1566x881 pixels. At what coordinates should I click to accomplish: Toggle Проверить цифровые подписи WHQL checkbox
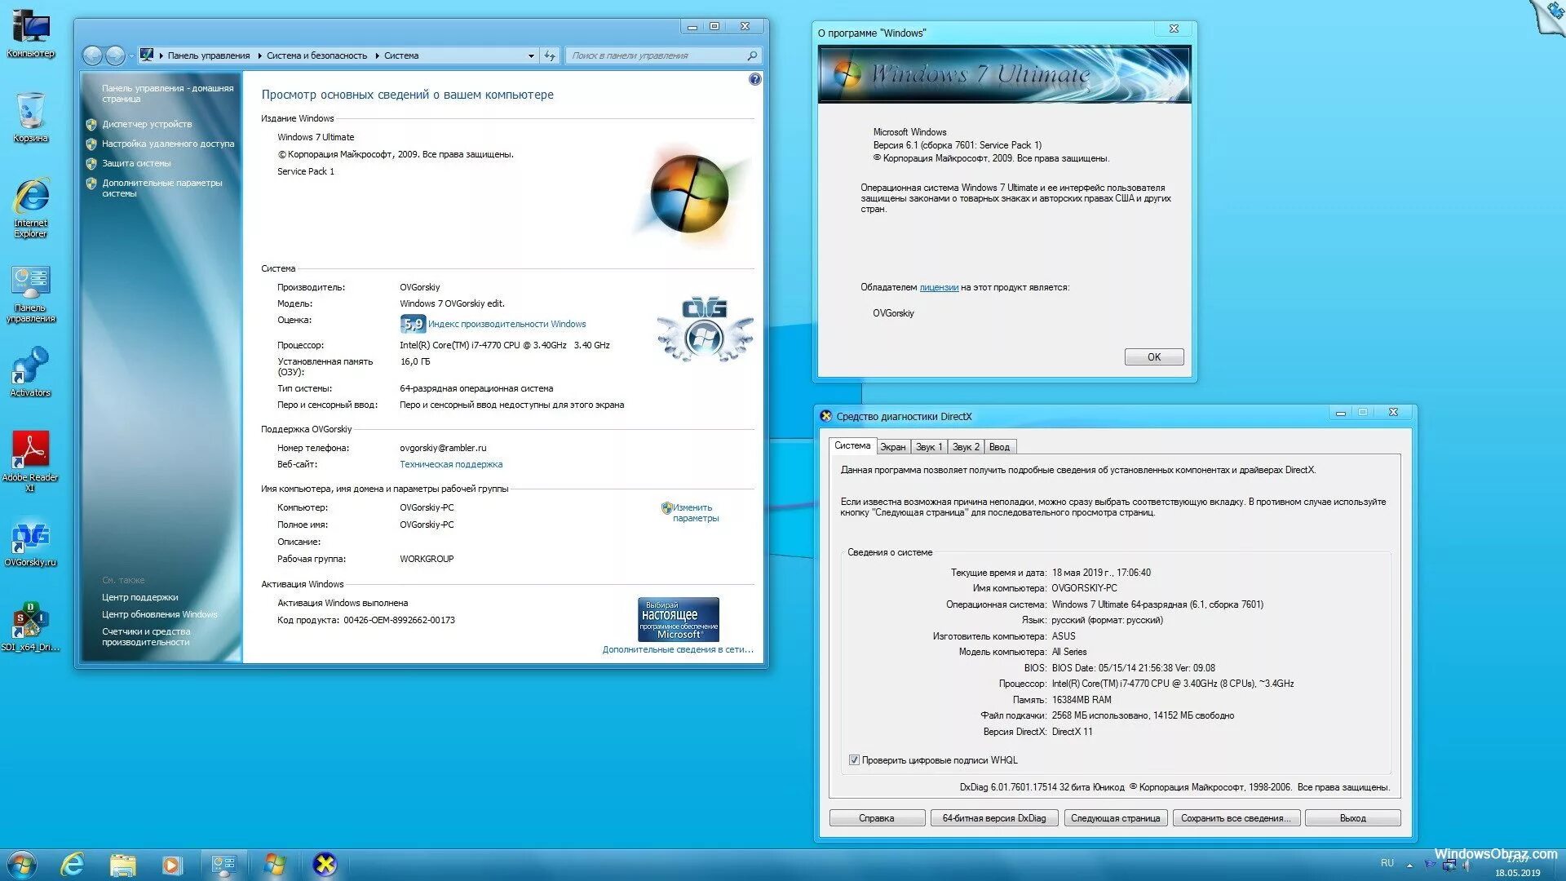pyautogui.click(x=854, y=760)
